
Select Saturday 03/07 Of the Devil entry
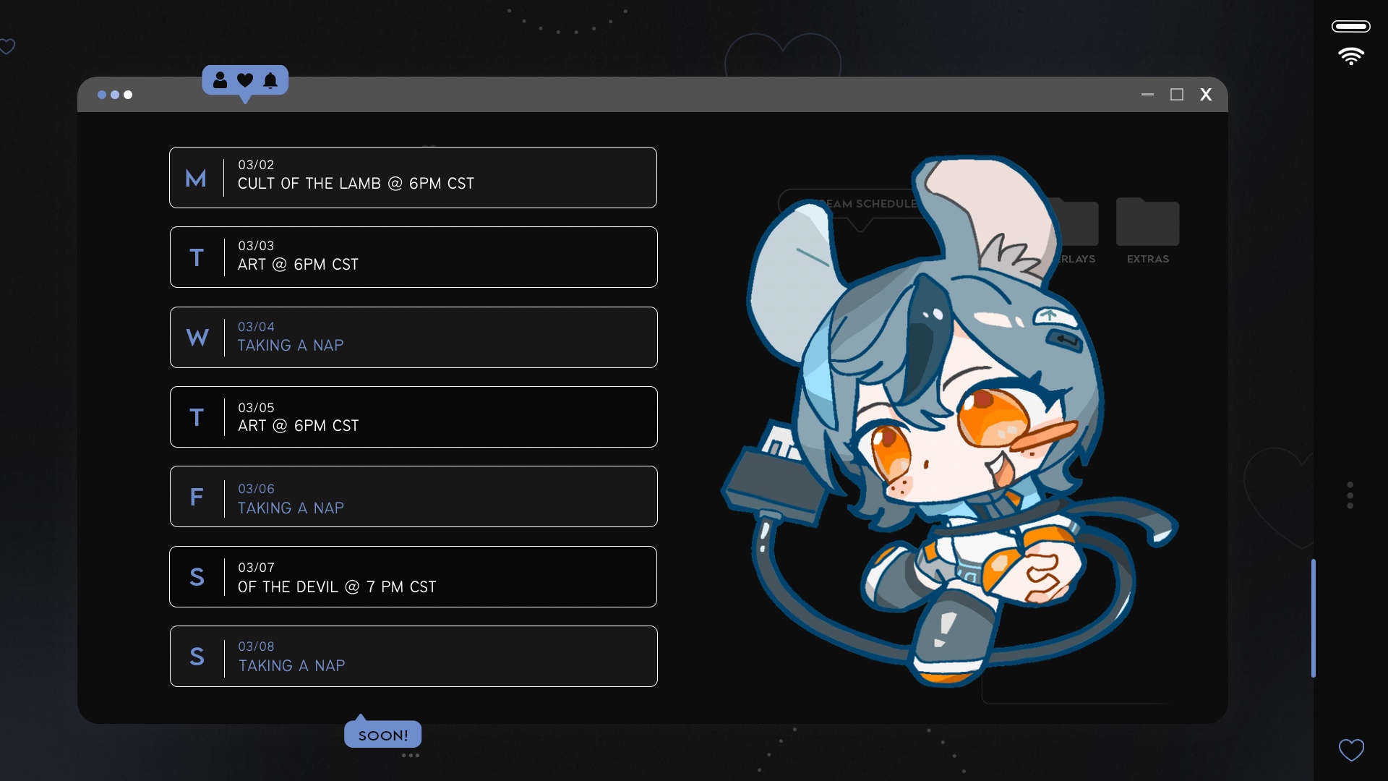click(x=413, y=577)
